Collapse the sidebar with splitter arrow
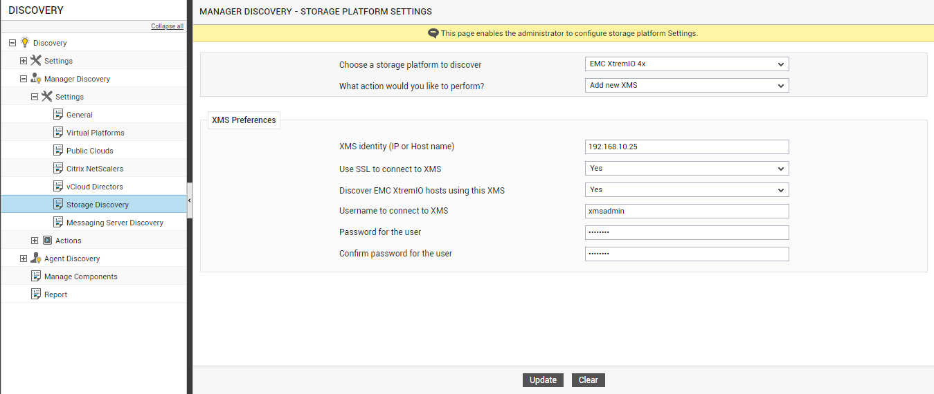 tap(190, 200)
